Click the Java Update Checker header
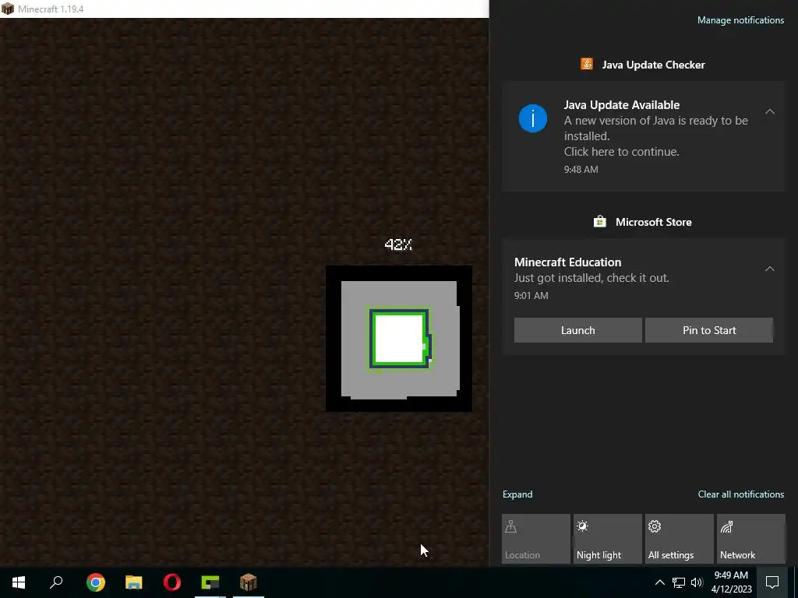 653,65
